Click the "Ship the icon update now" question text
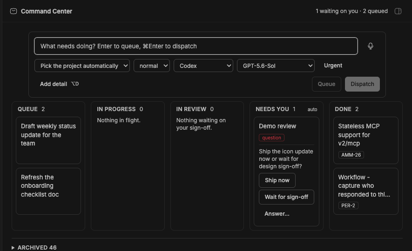 (286, 159)
